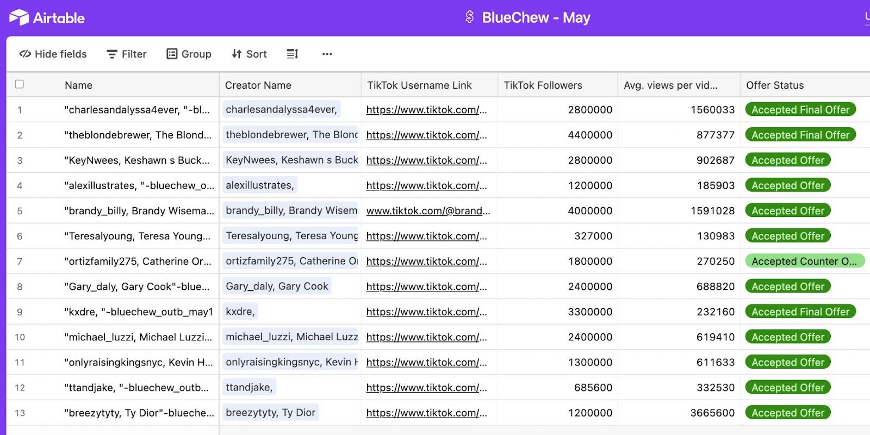Click creator chip kxdre,
This screenshot has height=435, width=870.
tap(240, 312)
